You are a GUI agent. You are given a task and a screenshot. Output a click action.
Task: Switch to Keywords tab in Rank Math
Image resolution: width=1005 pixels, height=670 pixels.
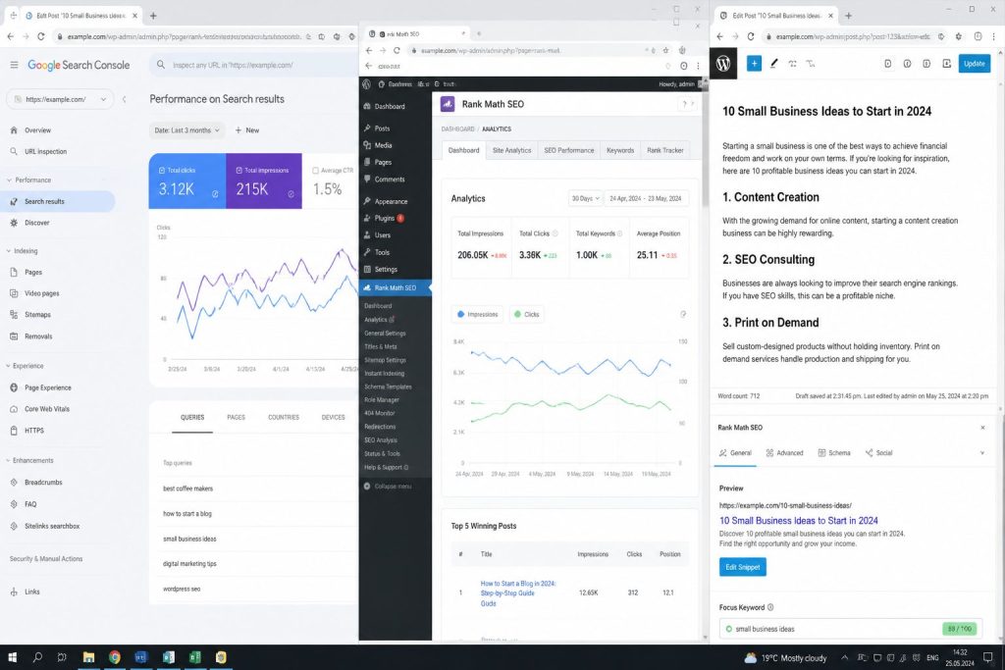620,150
